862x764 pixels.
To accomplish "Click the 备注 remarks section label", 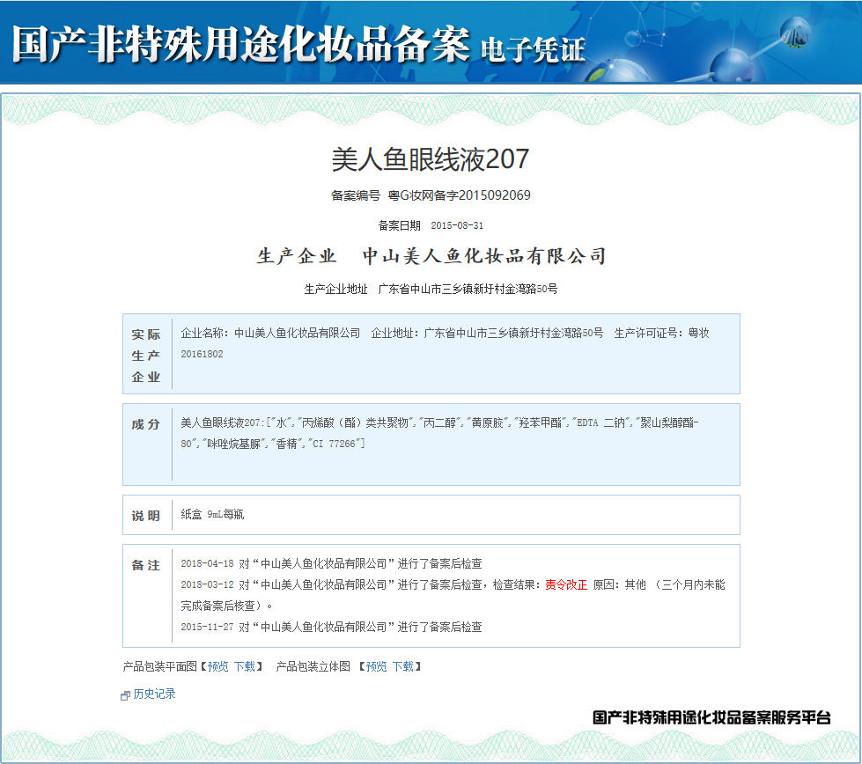I will pos(146,565).
